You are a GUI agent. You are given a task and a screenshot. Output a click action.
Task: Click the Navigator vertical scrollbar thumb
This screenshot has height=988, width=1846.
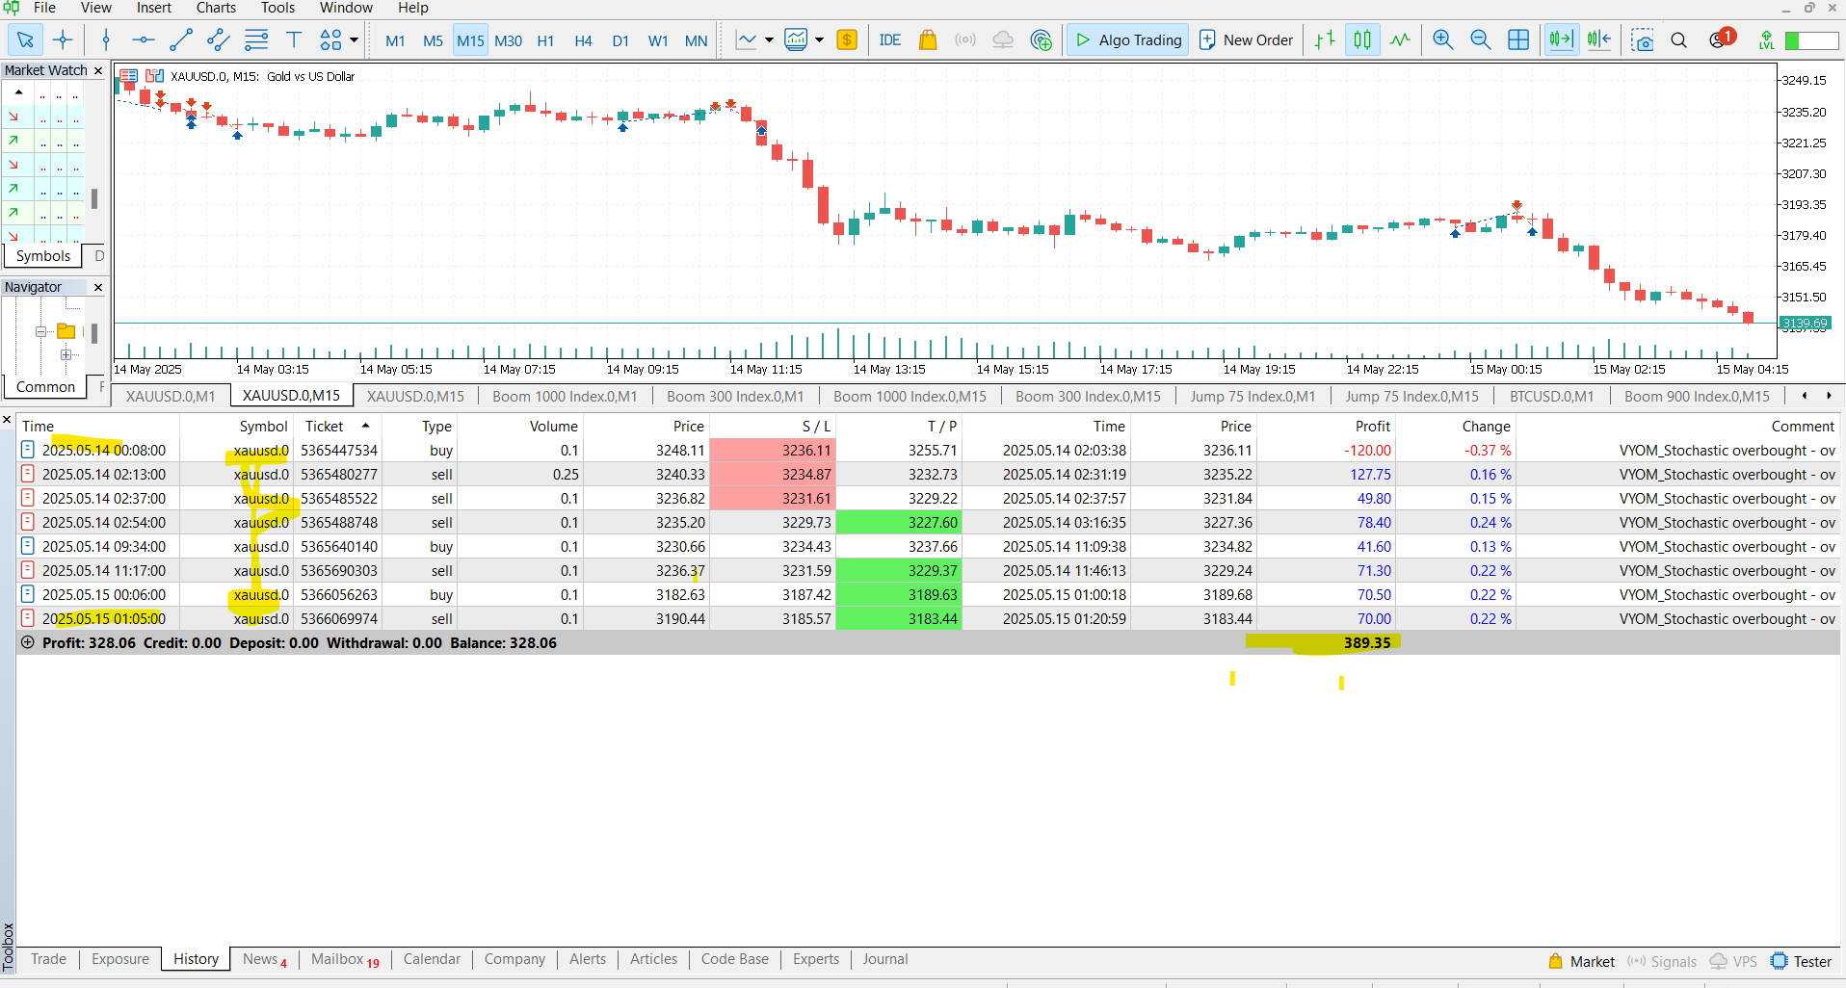coord(94,333)
